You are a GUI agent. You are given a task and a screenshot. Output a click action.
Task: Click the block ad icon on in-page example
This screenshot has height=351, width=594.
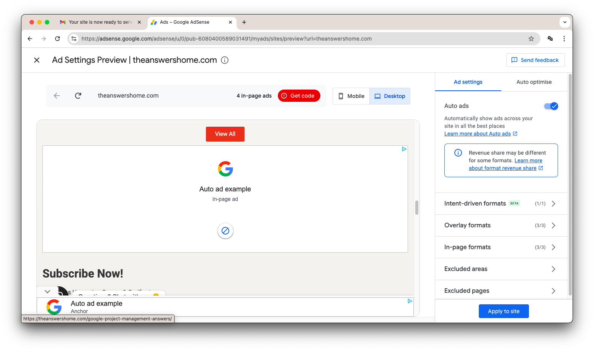[225, 231]
